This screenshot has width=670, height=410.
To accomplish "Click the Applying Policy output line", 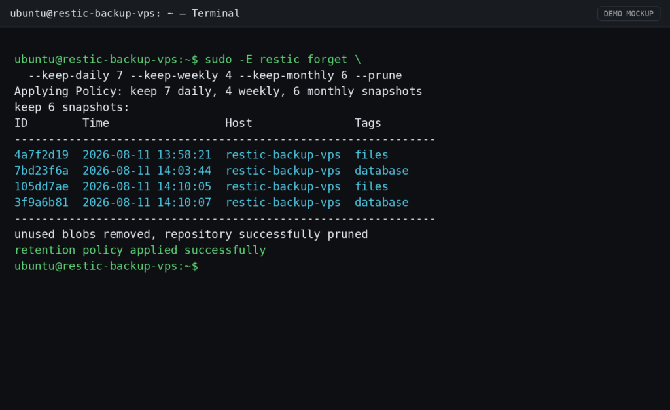I will coord(218,92).
